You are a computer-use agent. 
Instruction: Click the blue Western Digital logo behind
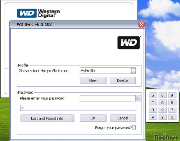point(39,13)
